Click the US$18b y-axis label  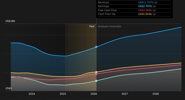point(10,21)
